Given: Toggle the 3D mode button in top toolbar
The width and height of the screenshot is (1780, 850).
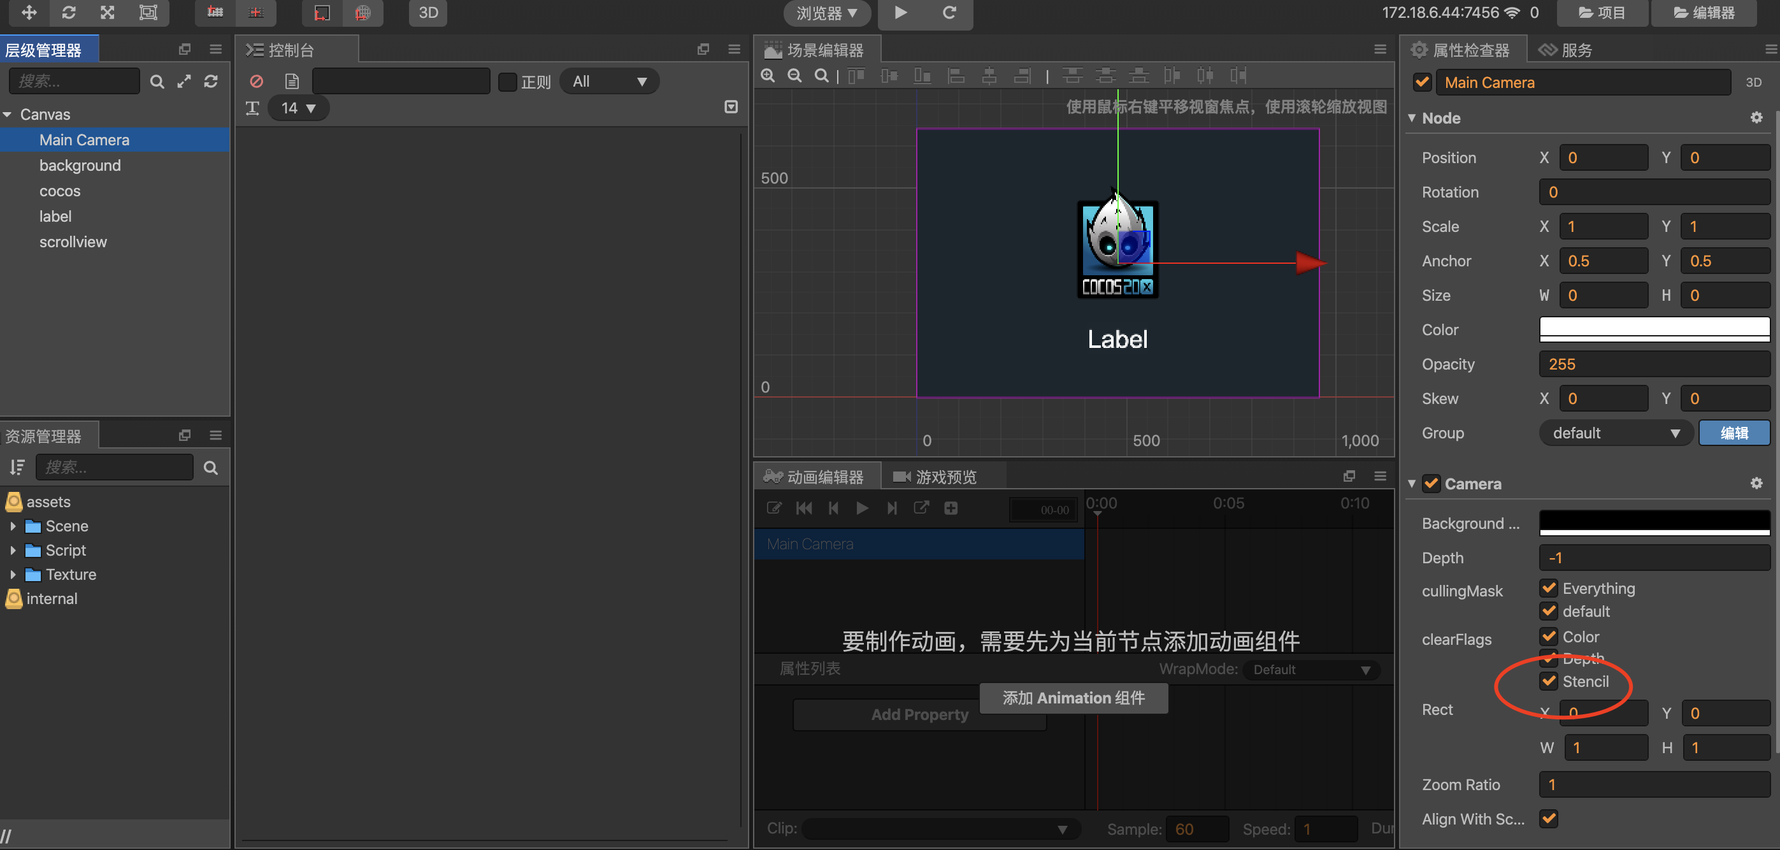Looking at the screenshot, I should tap(427, 13).
